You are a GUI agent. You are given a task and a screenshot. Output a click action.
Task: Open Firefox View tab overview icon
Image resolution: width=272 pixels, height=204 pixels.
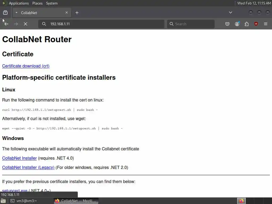click(x=5, y=13)
